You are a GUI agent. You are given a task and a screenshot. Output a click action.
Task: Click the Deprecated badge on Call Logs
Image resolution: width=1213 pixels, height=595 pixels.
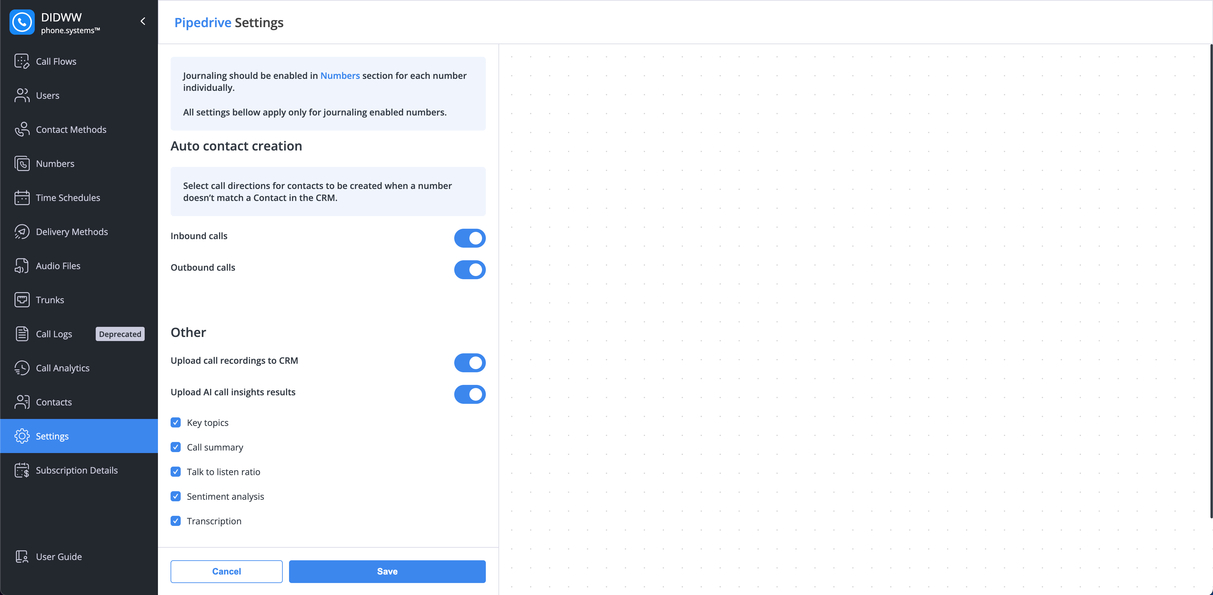click(x=120, y=334)
